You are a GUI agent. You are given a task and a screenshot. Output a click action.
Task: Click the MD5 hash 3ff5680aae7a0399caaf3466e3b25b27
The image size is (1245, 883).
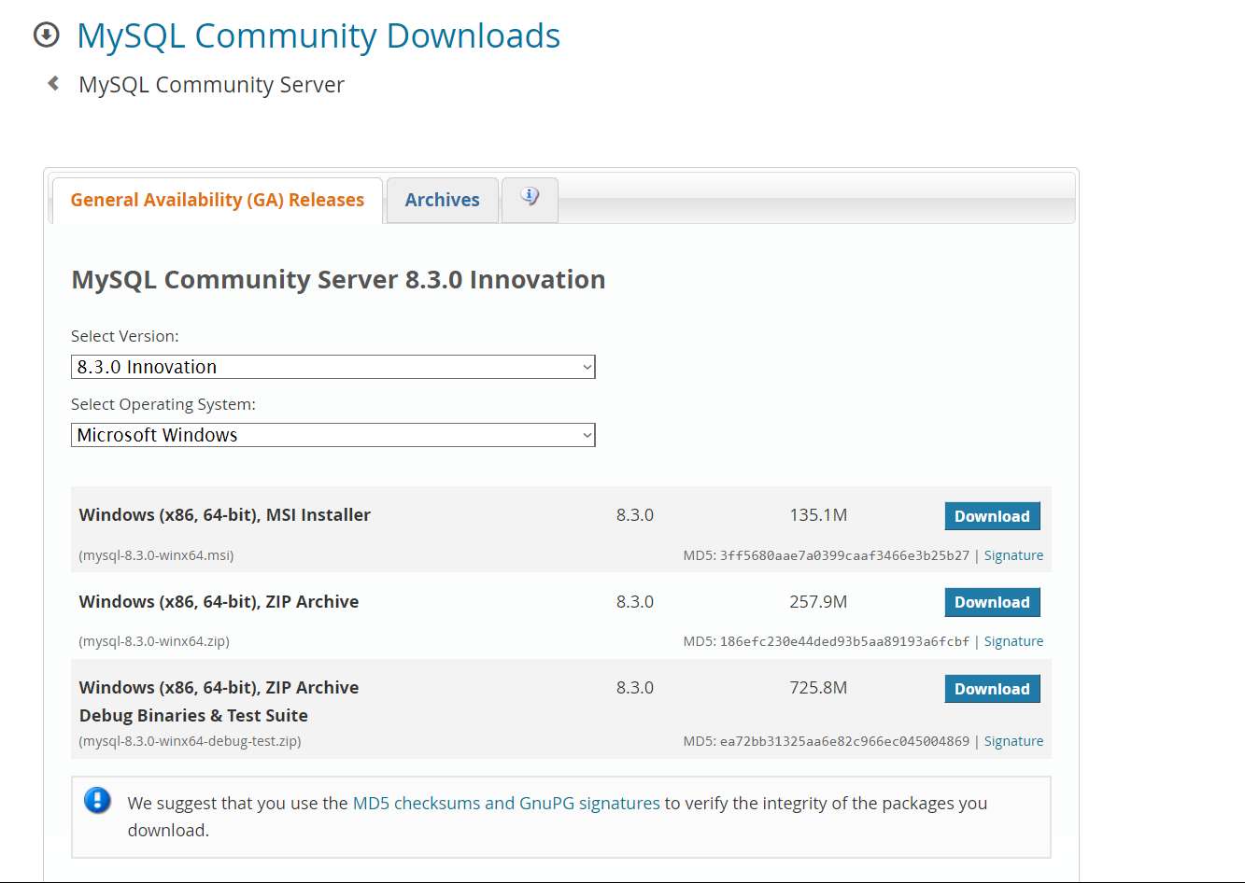pos(844,555)
